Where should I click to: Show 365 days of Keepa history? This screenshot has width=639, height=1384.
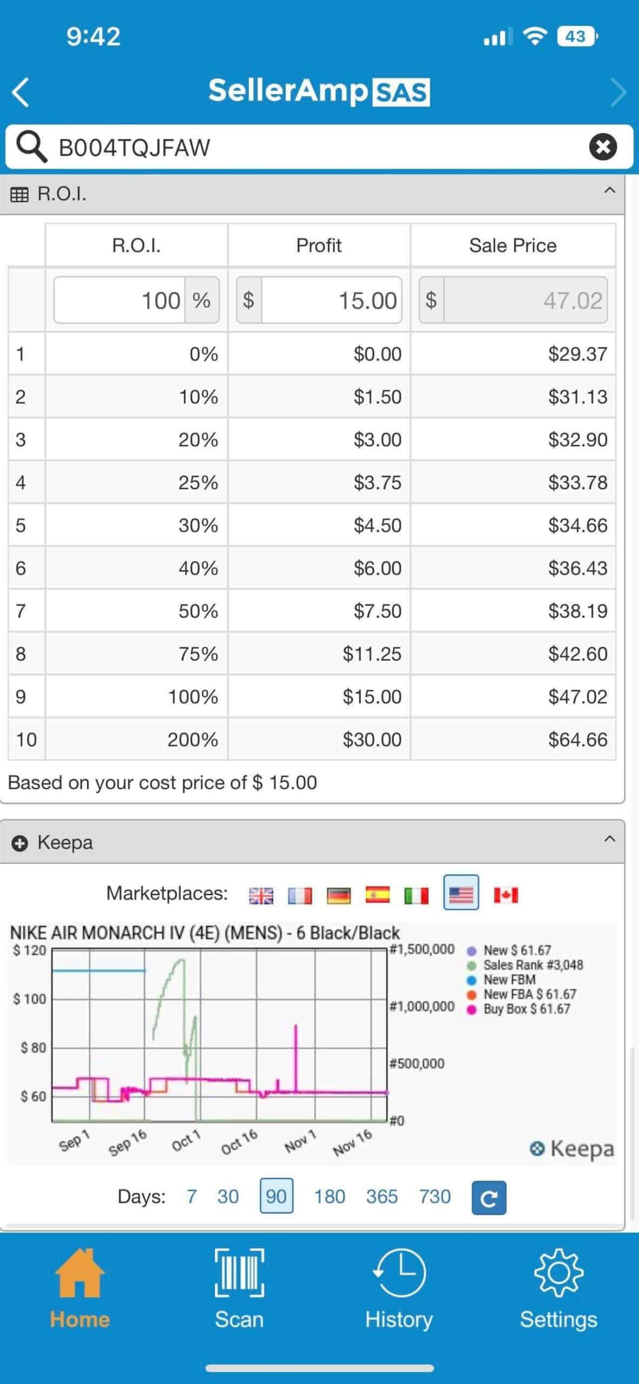click(x=382, y=1197)
